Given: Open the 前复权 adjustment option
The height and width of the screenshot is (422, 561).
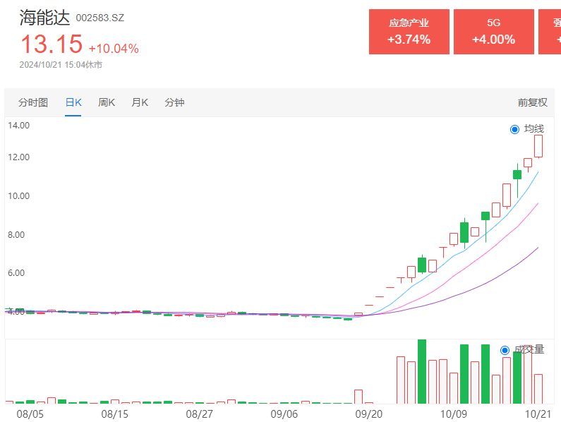Looking at the screenshot, I should coord(532,102).
